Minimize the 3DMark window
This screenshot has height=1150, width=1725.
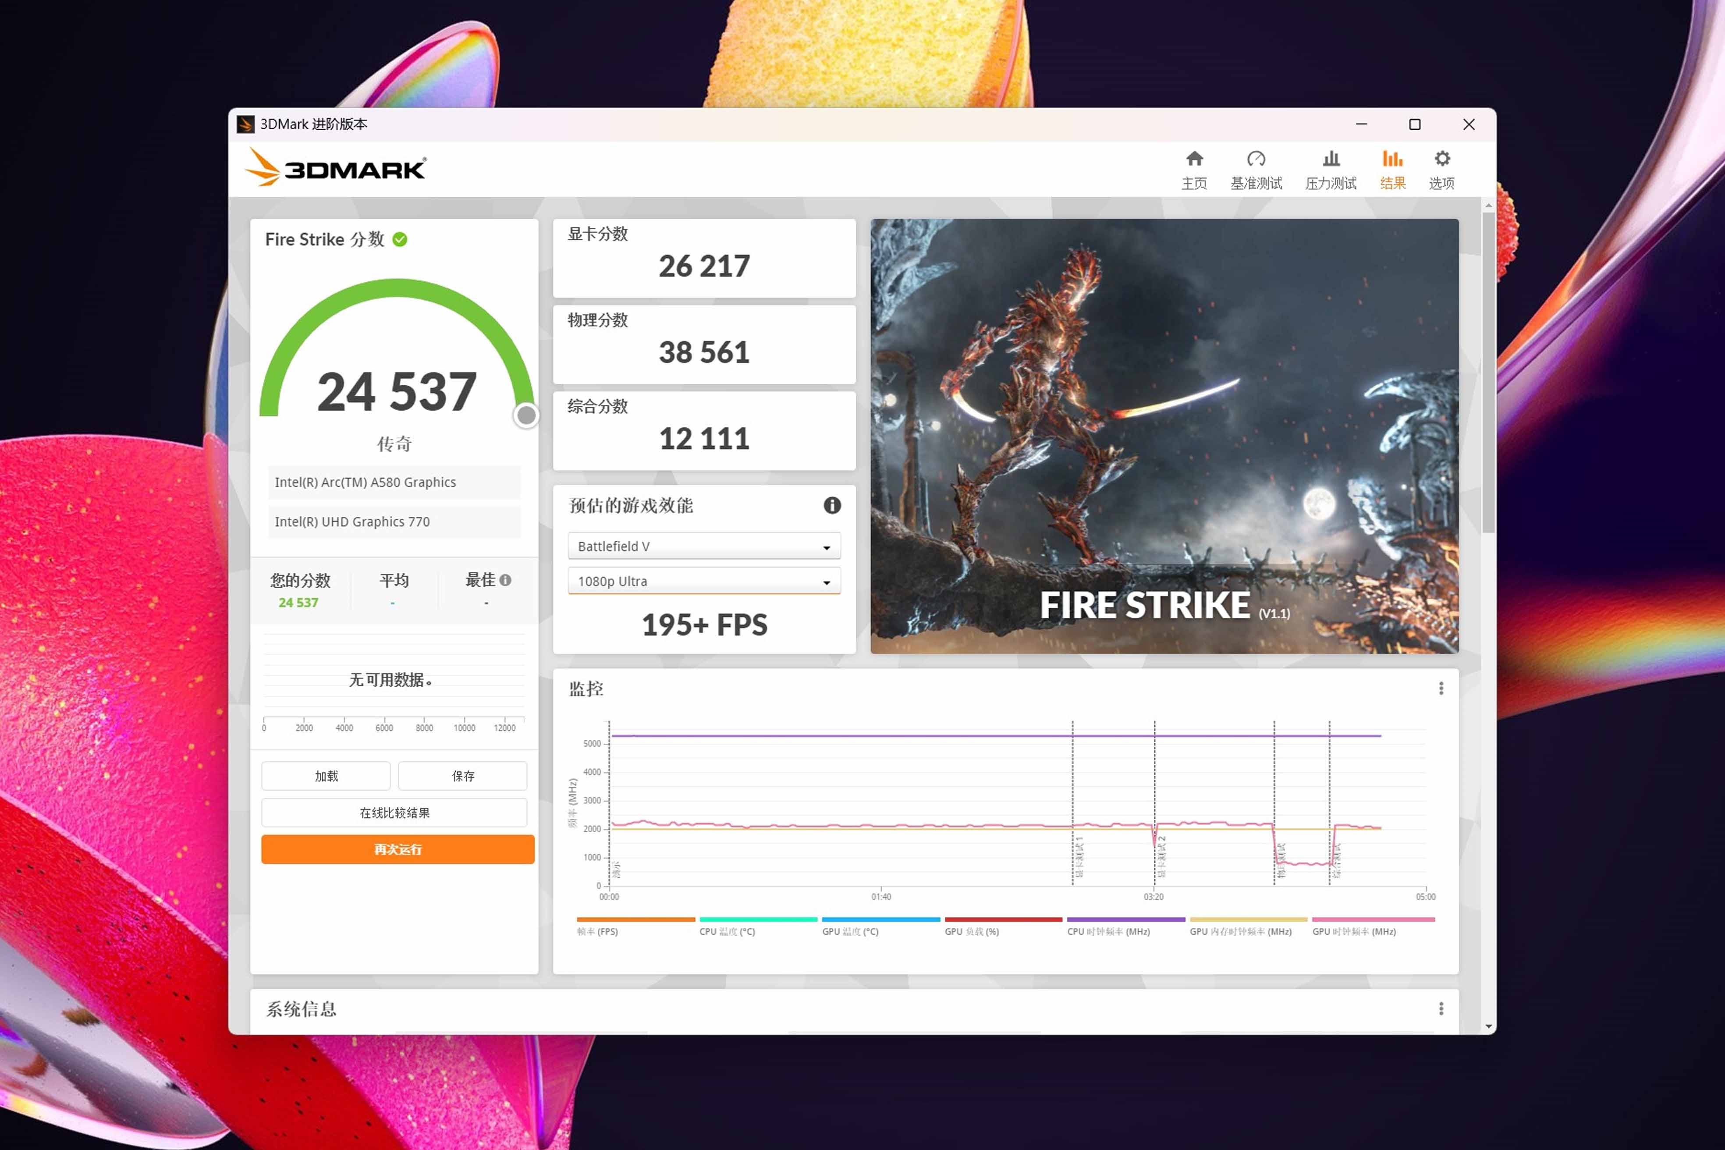pyautogui.click(x=1361, y=124)
